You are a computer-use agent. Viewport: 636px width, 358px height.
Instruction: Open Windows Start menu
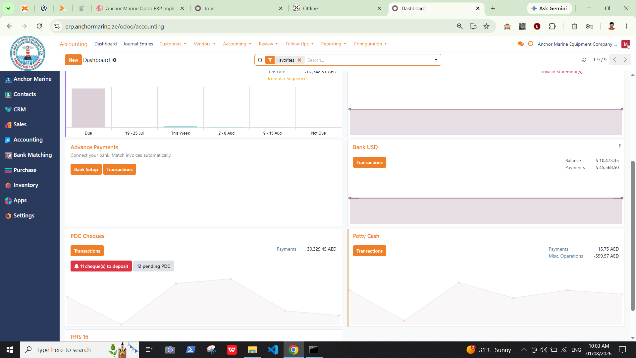point(10,350)
